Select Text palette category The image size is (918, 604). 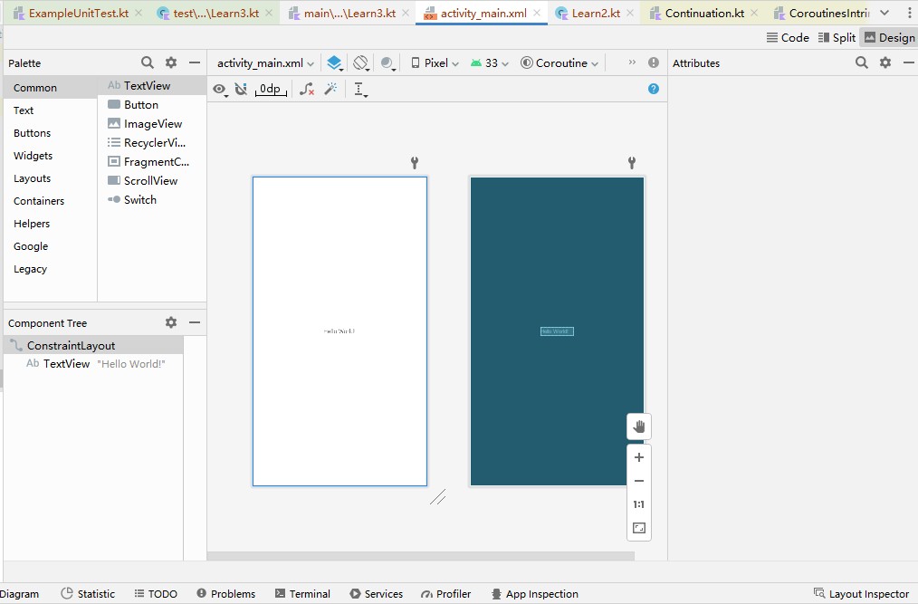51,110
